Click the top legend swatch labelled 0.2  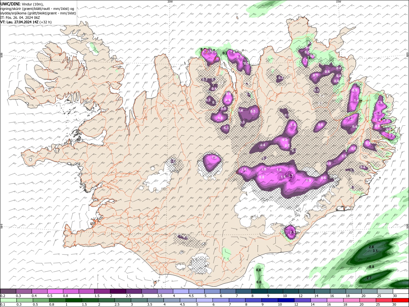point(8,291)
